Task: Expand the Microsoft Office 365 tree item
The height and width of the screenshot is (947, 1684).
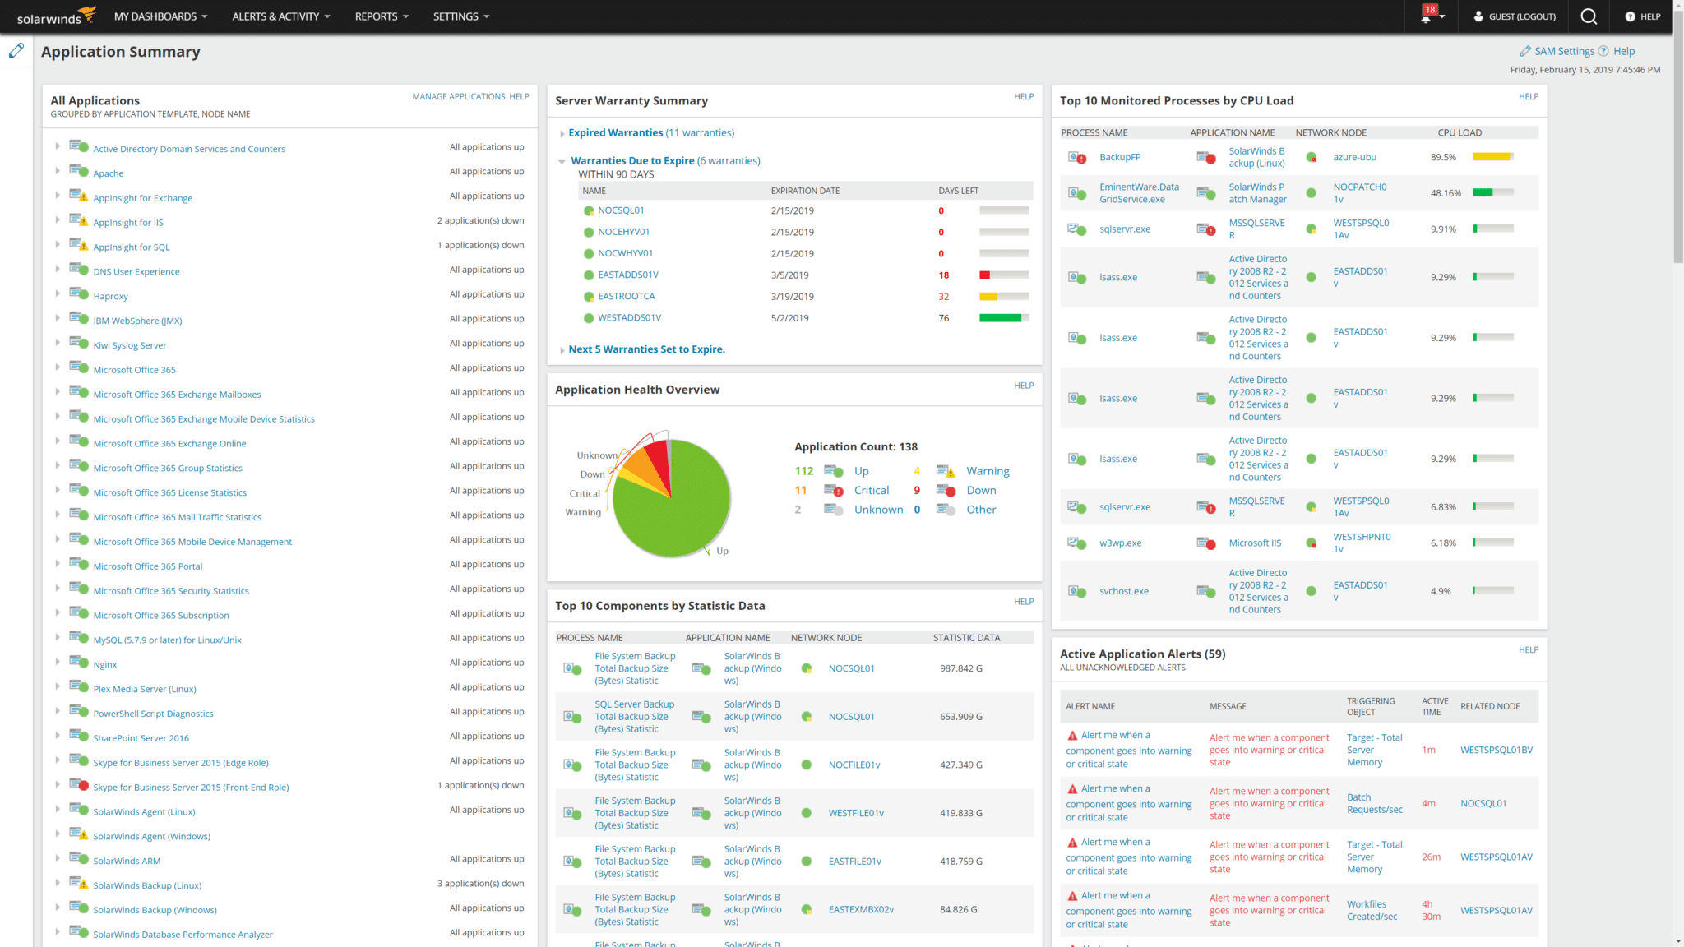Action: click(x=56, y=367)
